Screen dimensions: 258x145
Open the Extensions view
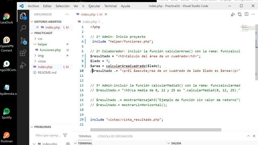pos(23,53)
